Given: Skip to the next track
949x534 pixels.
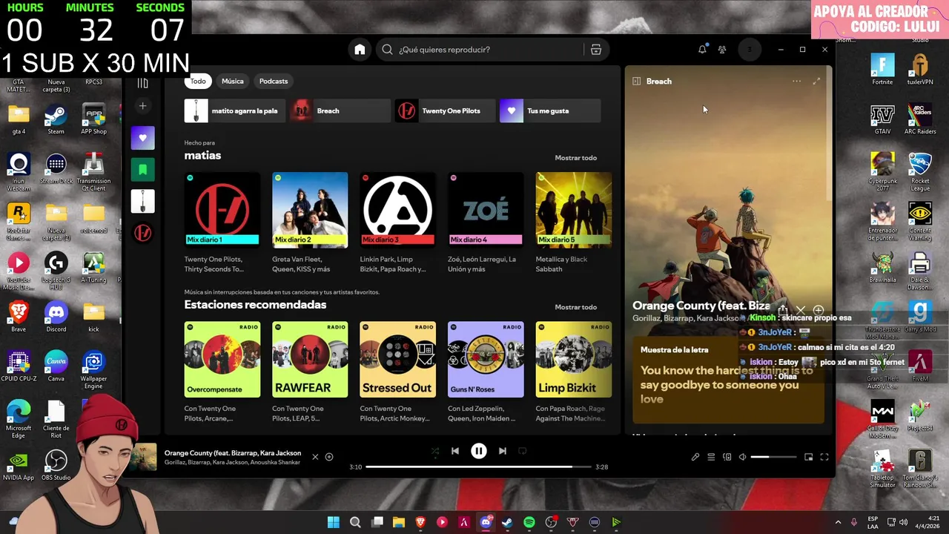Looking at the screenshot, I should point(503,451).
